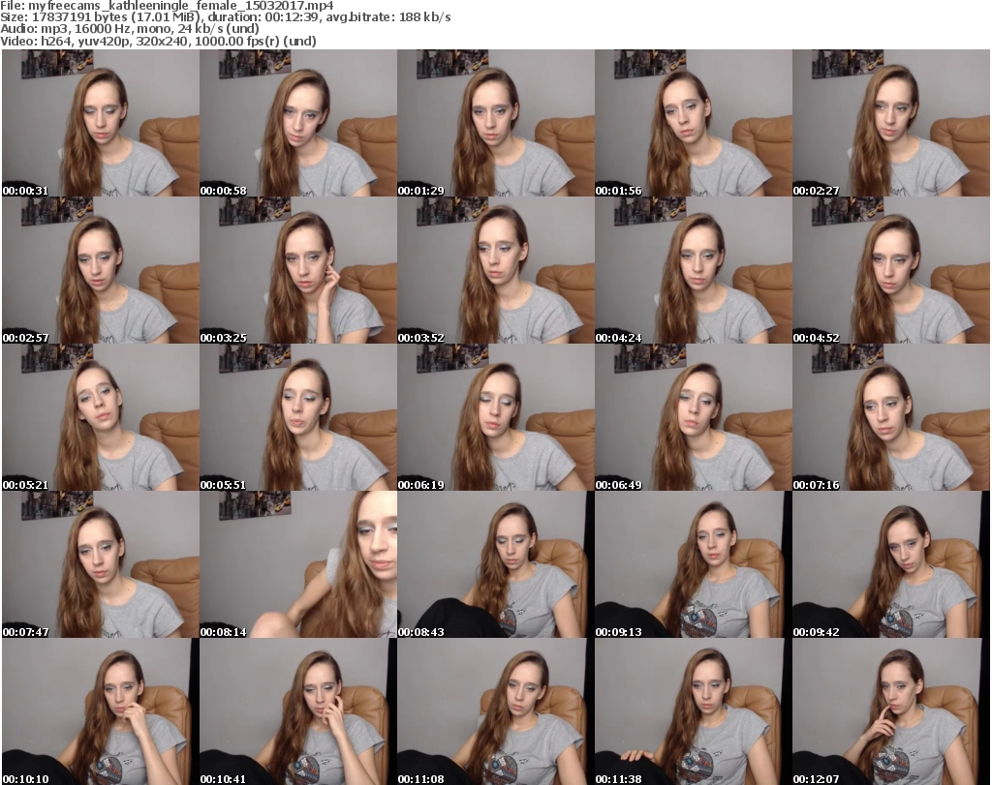The height and width of the screenshot is (785, 992).
Task: Click the 'Size: 17837191 bytes' info line
Action: click(x=225, y=17)
